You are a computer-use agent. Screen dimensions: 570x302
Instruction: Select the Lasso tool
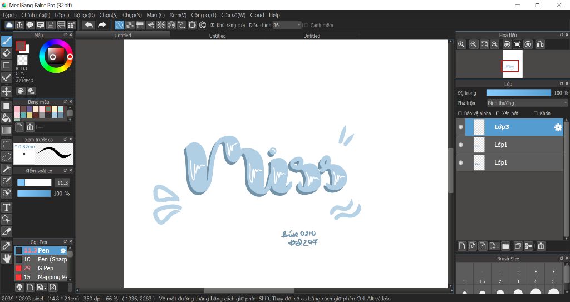[x=7, y=157]
